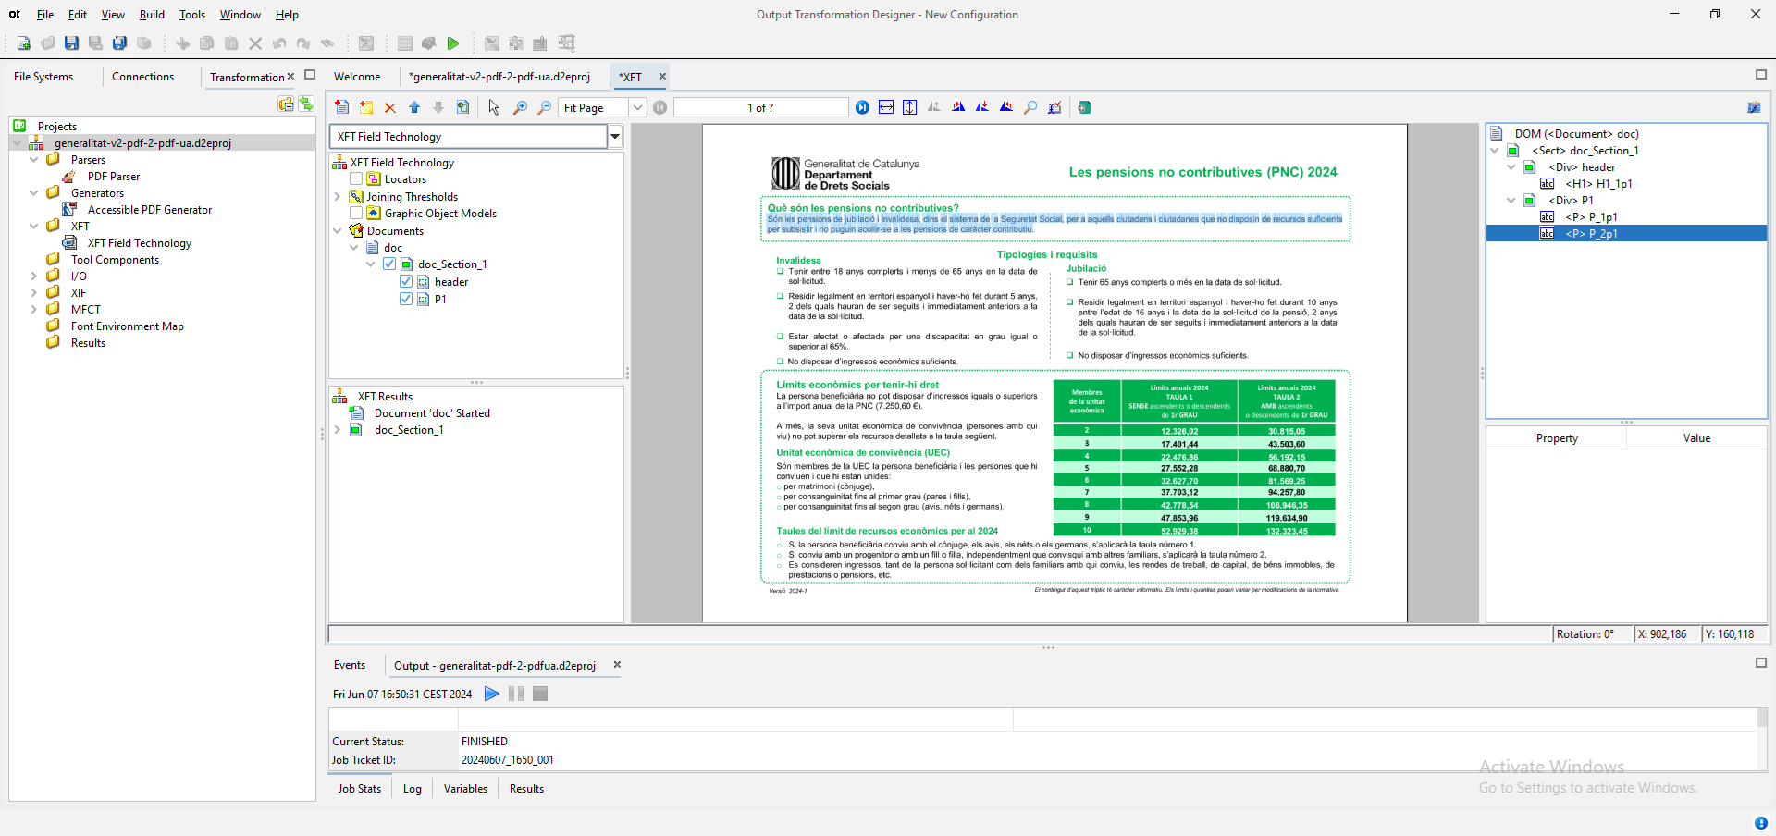Expand the Joining Thresholds node
The image size is (1776, 836).
click(338, 197)
